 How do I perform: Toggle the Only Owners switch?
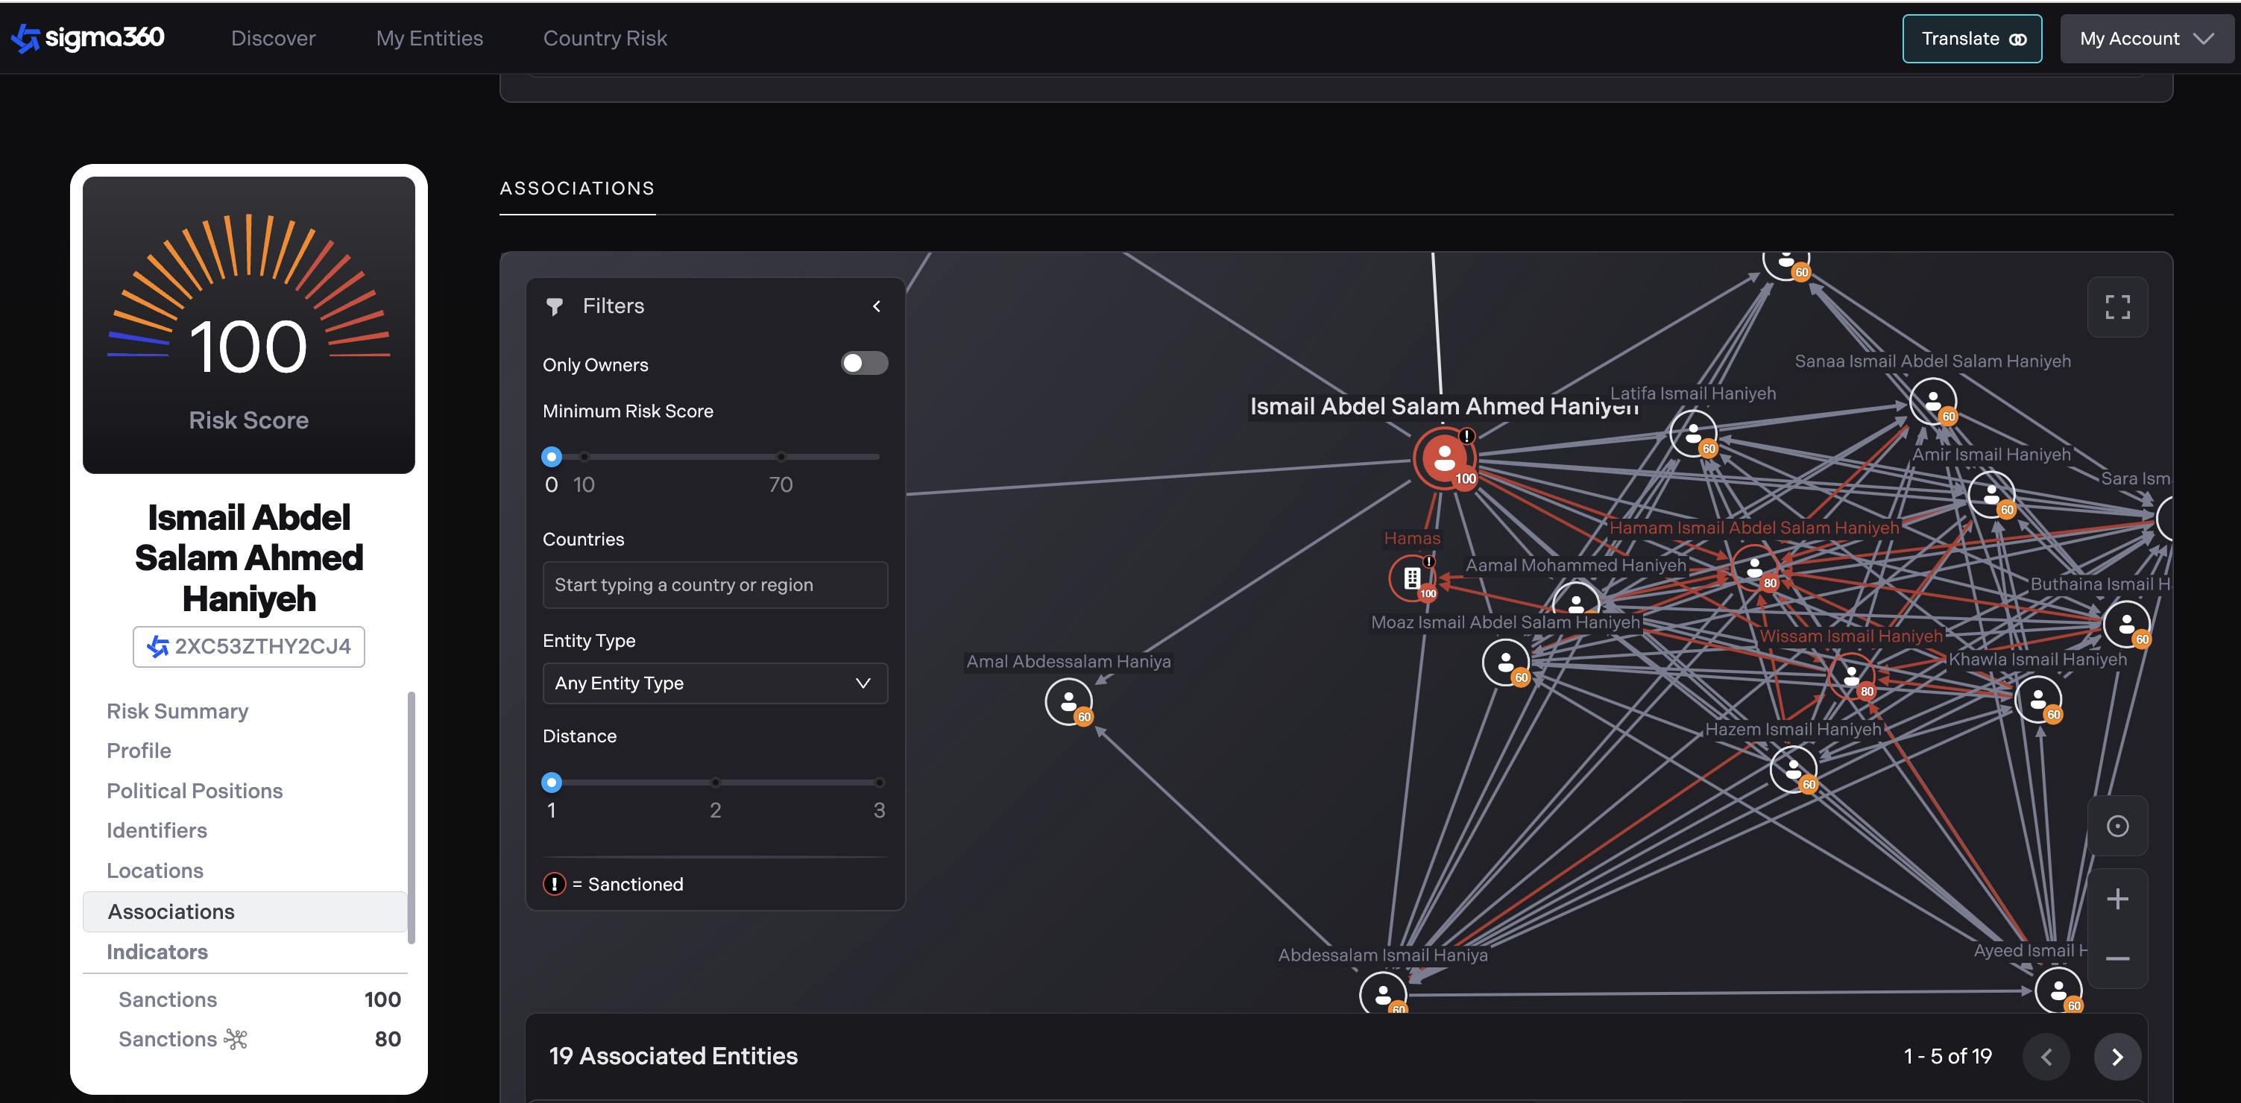[x=864, y=364]
